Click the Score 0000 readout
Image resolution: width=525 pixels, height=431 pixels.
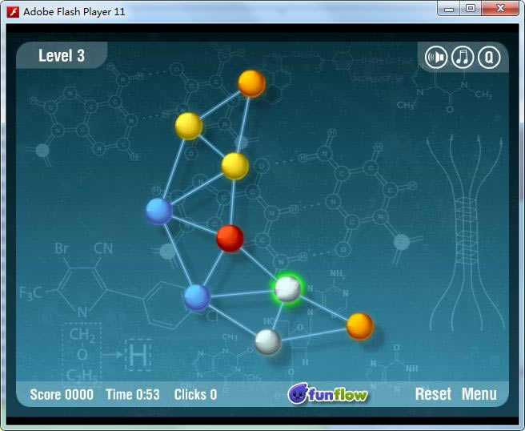click(62, 394)
